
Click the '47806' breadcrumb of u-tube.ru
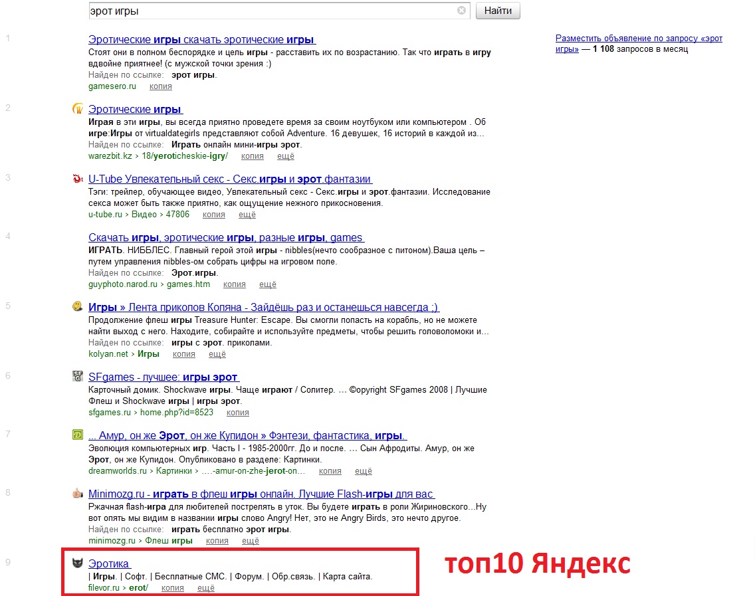point(177,214)
